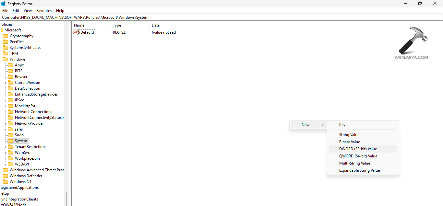Click the WcmSvc folder icon

click(11, 153)
